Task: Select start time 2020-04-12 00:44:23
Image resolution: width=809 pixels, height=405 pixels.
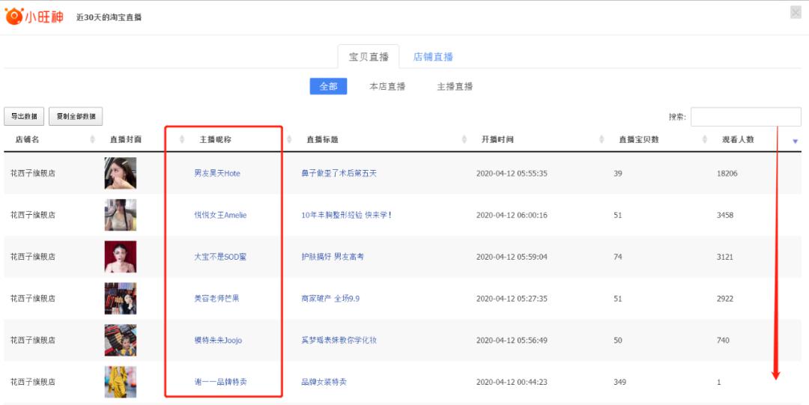Action: click(x=512, y=383)
